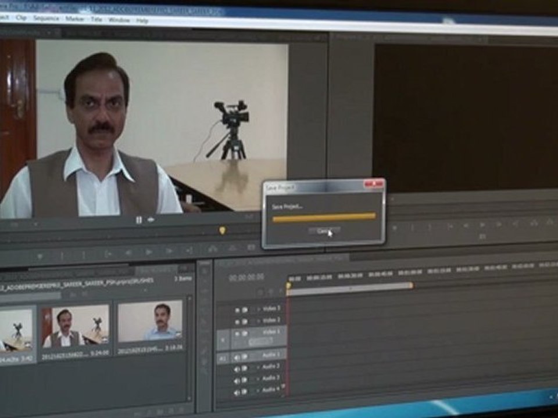Image resolution: width=558 pixels, height=418 pixels.
Task: Toggle Video 3 track output eye
Action: coord(237,310)
